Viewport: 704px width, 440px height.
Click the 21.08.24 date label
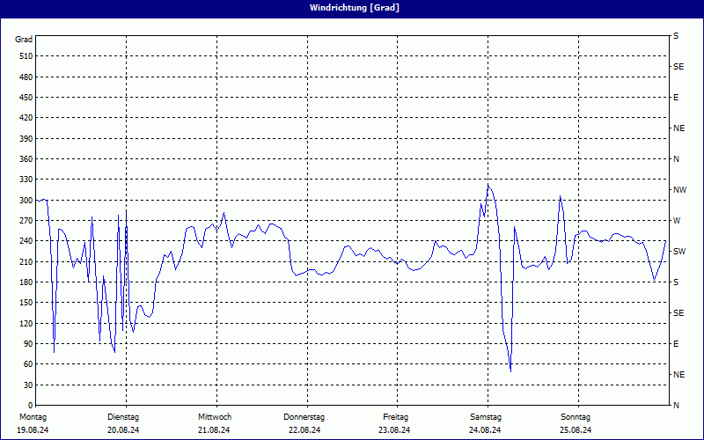(x=214, y=430)
